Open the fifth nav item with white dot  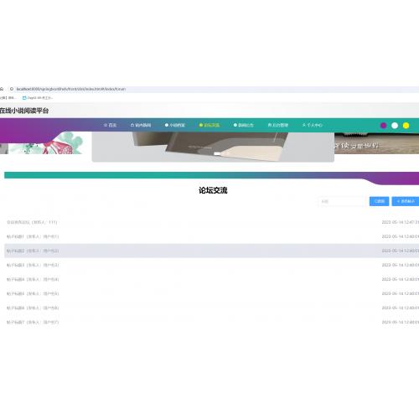pyautogui.click(x=244, y=125)
